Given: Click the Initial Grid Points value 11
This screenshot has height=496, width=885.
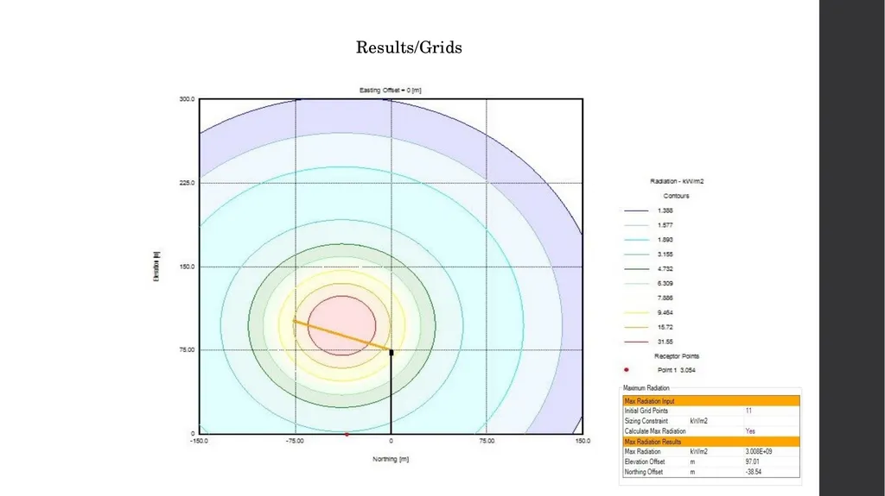Looking at the screenshot, I should (748, 411).
